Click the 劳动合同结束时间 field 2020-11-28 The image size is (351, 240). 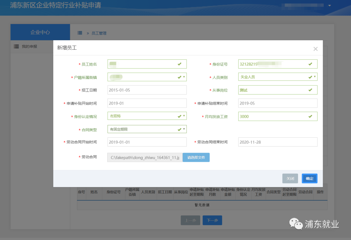click(278, 142)
